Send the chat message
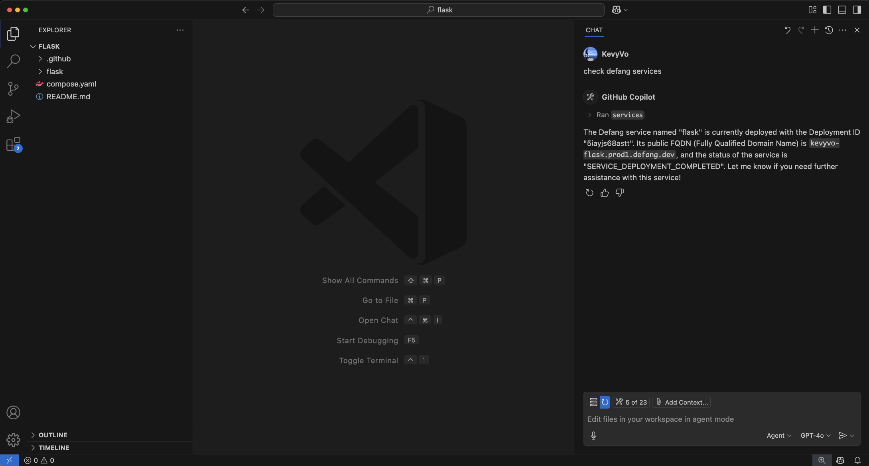 (842, 436)
